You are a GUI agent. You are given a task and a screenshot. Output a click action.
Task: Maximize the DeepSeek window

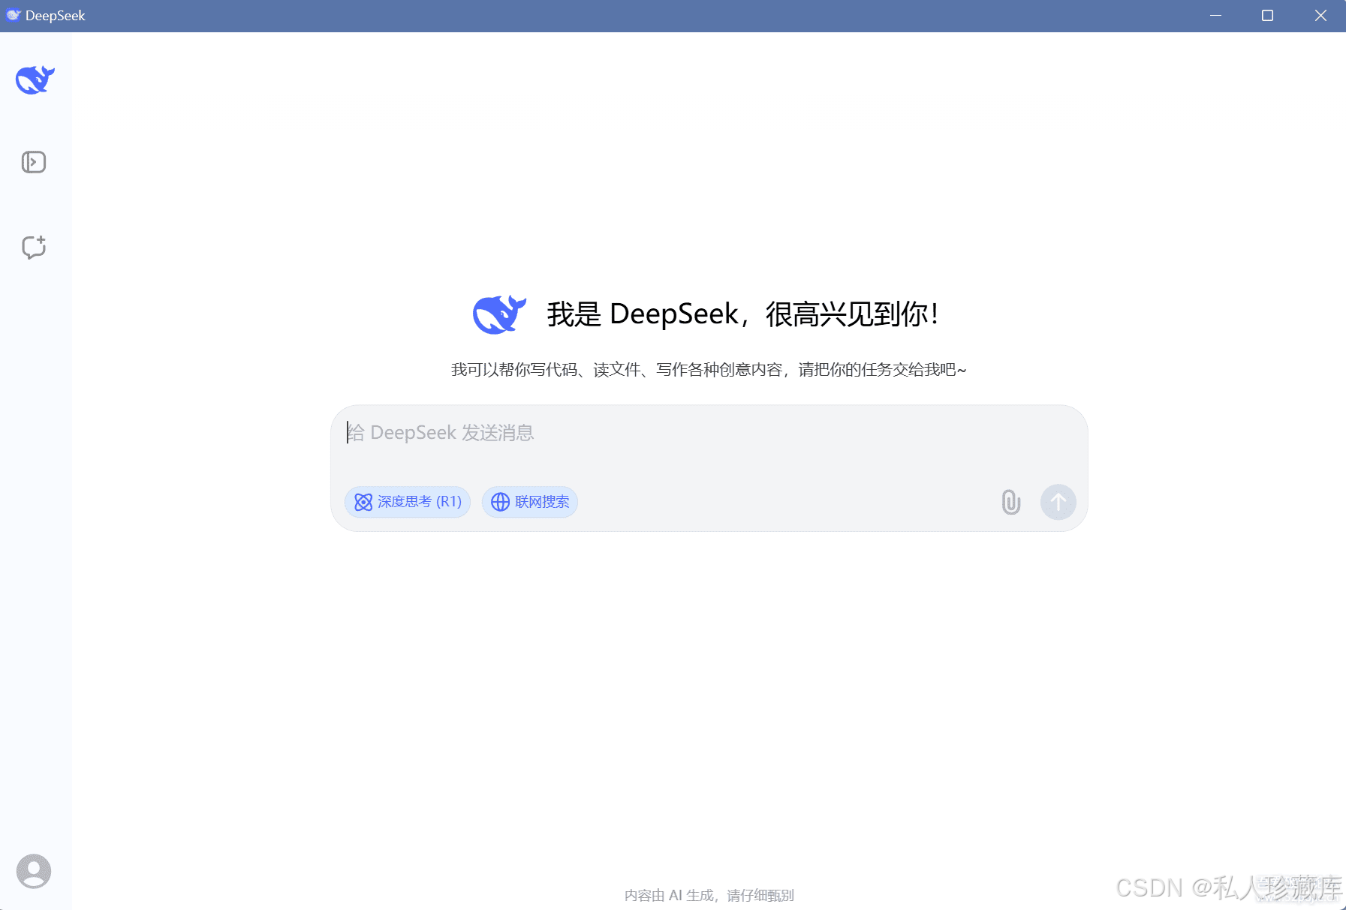point(1267,16)
